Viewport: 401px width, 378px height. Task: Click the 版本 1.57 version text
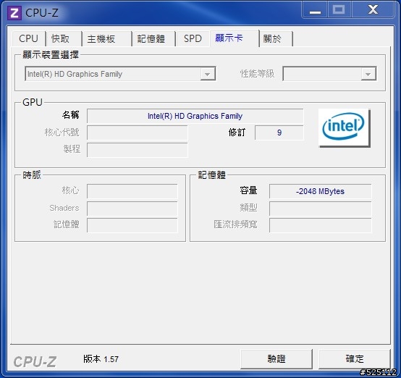point(101,359)
